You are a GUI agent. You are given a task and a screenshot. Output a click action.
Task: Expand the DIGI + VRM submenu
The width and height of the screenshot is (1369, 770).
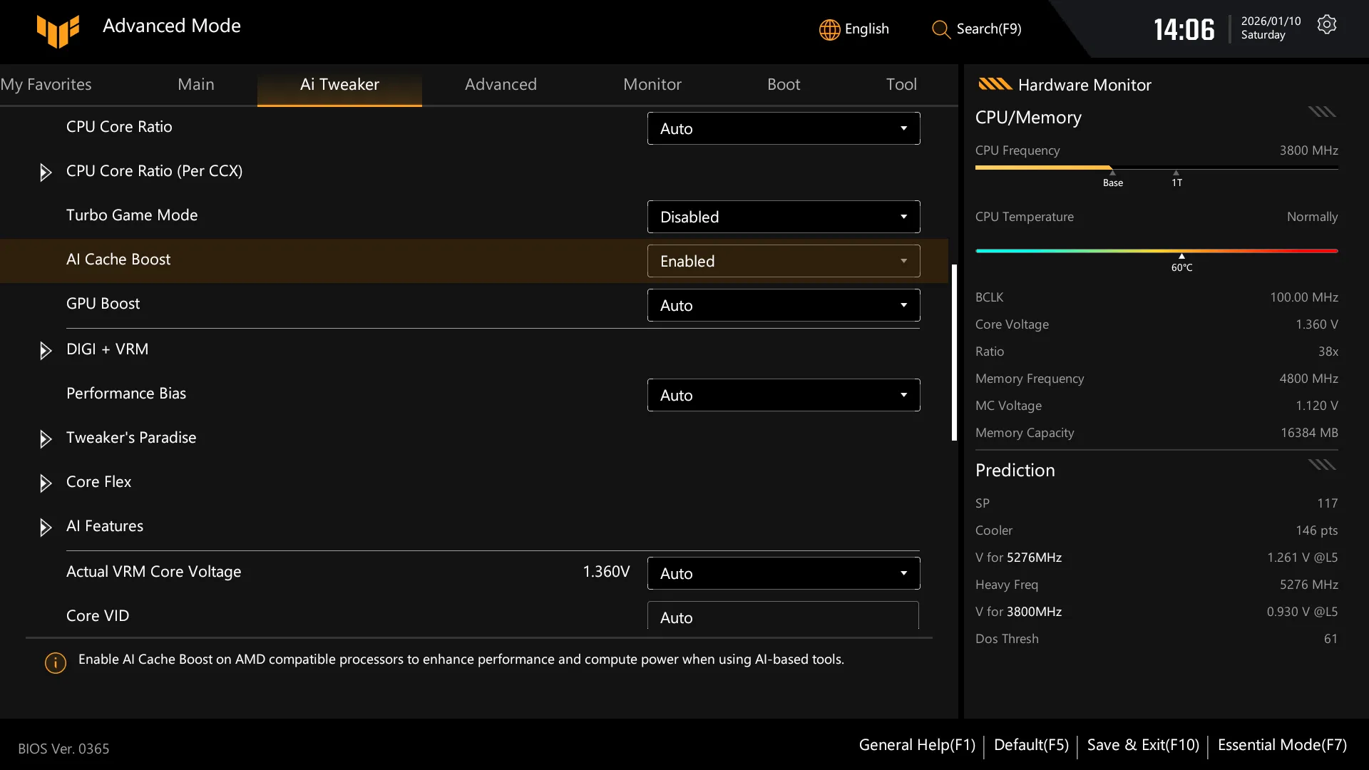(x=46, y=350)
